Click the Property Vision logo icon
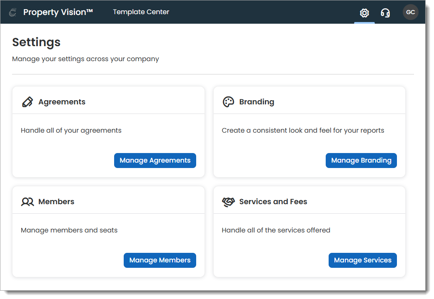Image resolution: width=434 pixels, height=299 pixels. tap(13, 12)
